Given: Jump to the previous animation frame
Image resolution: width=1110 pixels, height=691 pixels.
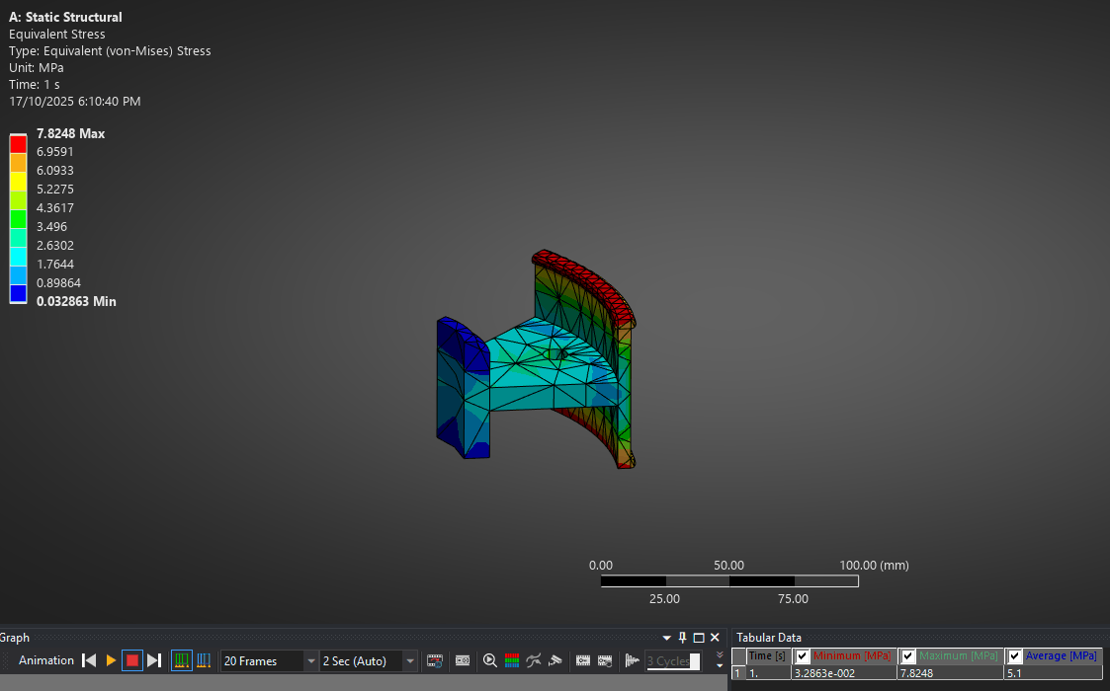Looking at the screenshot, I should 89,660.
